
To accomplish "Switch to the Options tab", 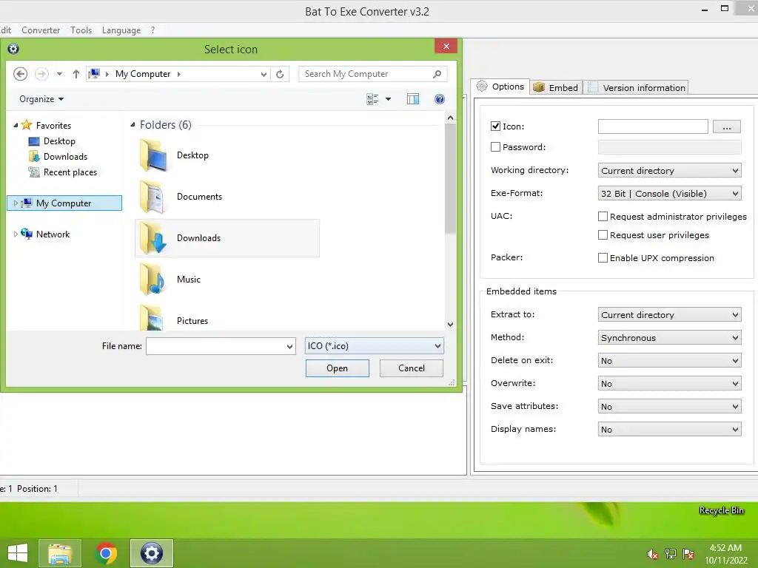I will [500, 87].
